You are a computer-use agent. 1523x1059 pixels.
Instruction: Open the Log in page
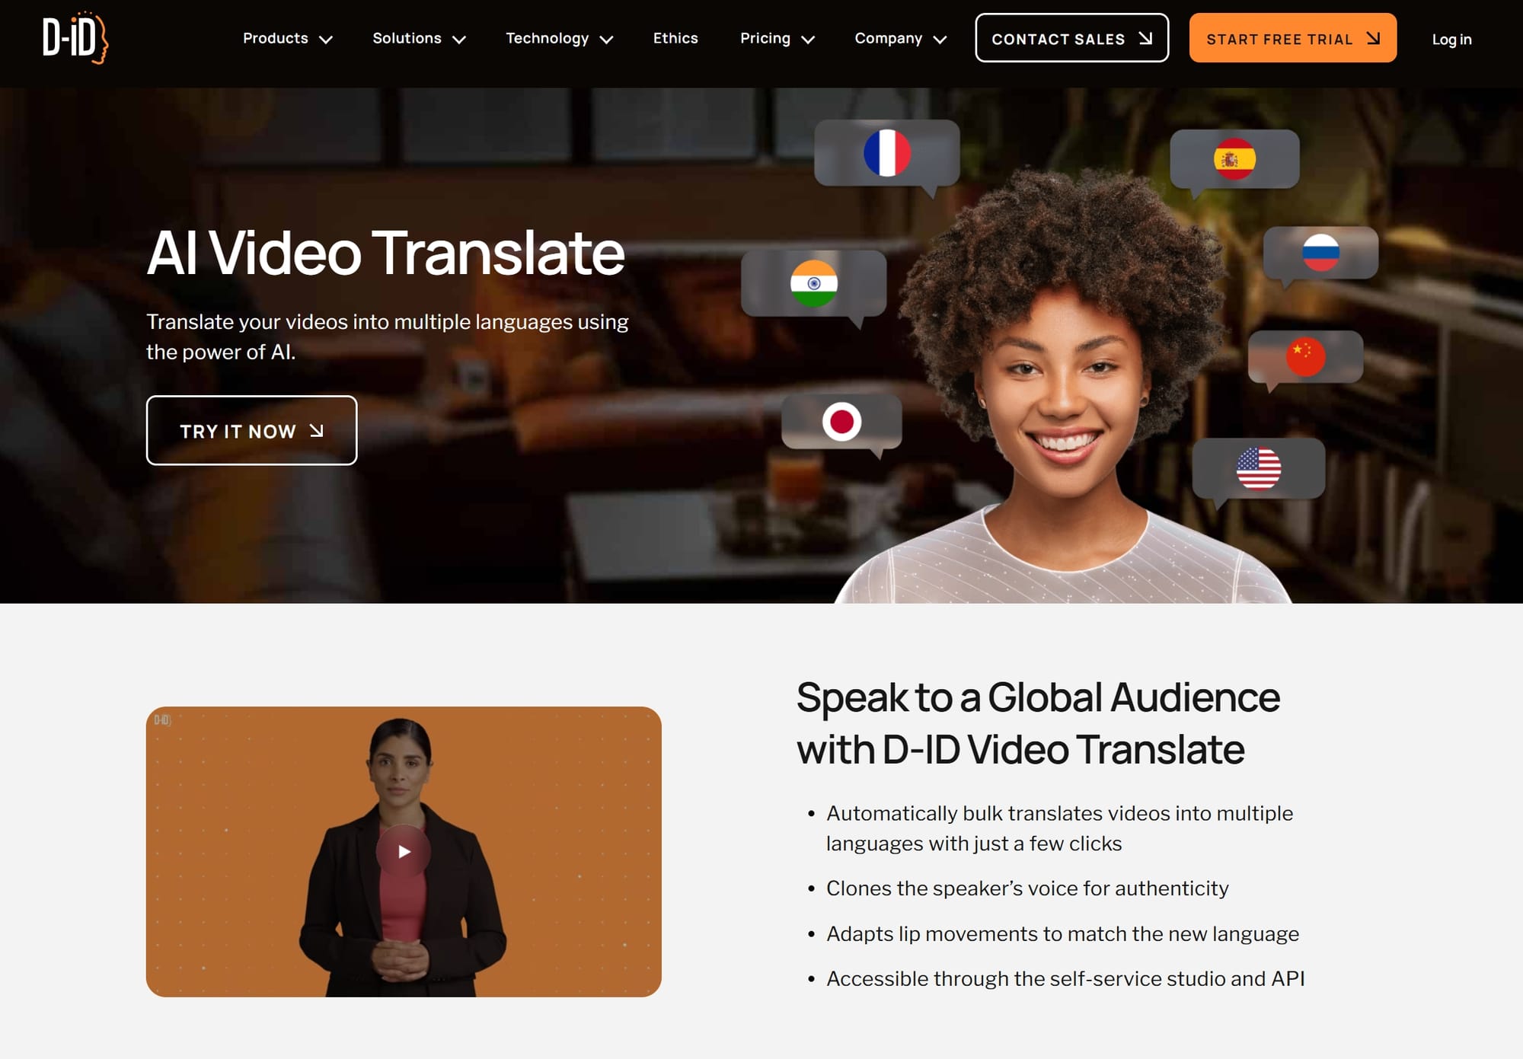1451,39
